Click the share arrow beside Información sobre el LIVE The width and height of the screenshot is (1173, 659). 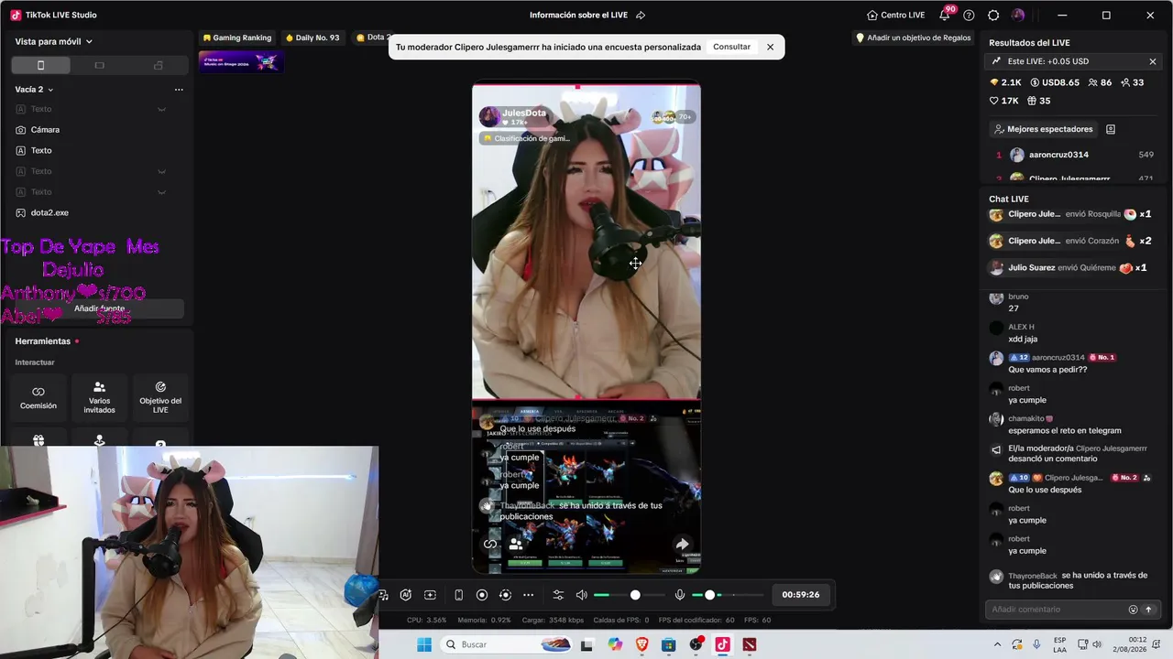point(641,15)
